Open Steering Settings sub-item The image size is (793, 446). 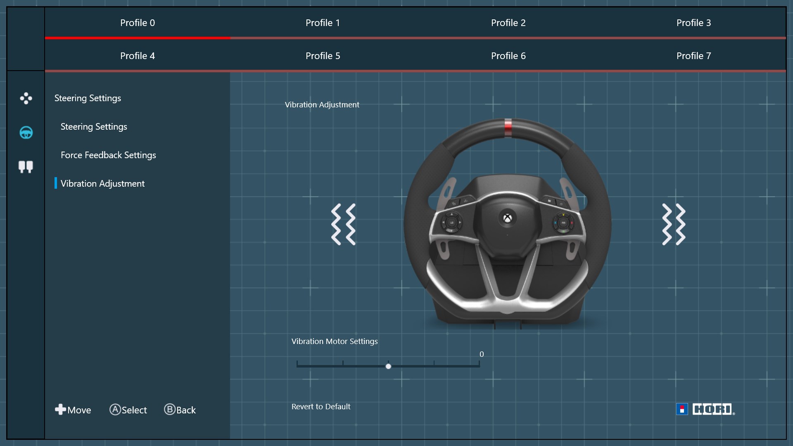click(x=94, y=127)
